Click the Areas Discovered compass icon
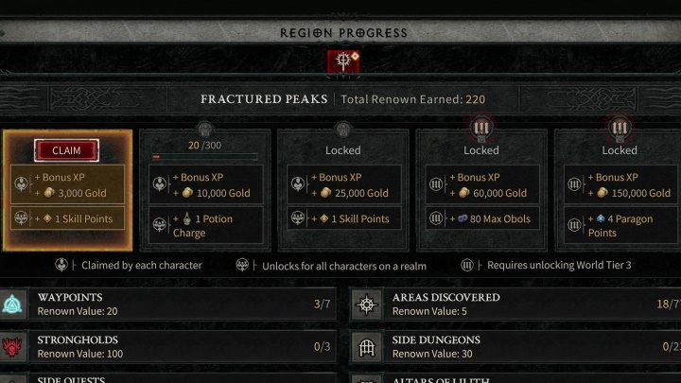The height and width of the screenshot is (383, 681). (367, 305)
